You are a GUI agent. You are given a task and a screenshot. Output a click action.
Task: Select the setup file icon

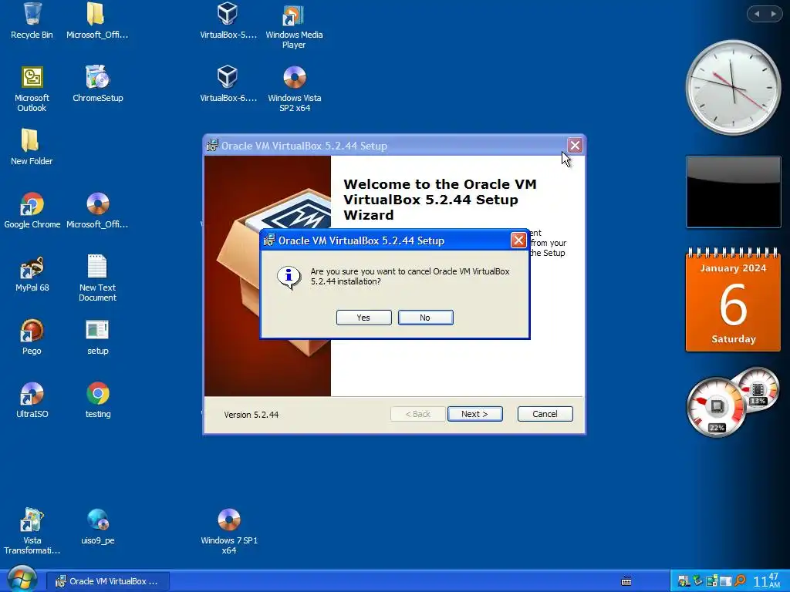pyautogui.click(x=97, y=338)
